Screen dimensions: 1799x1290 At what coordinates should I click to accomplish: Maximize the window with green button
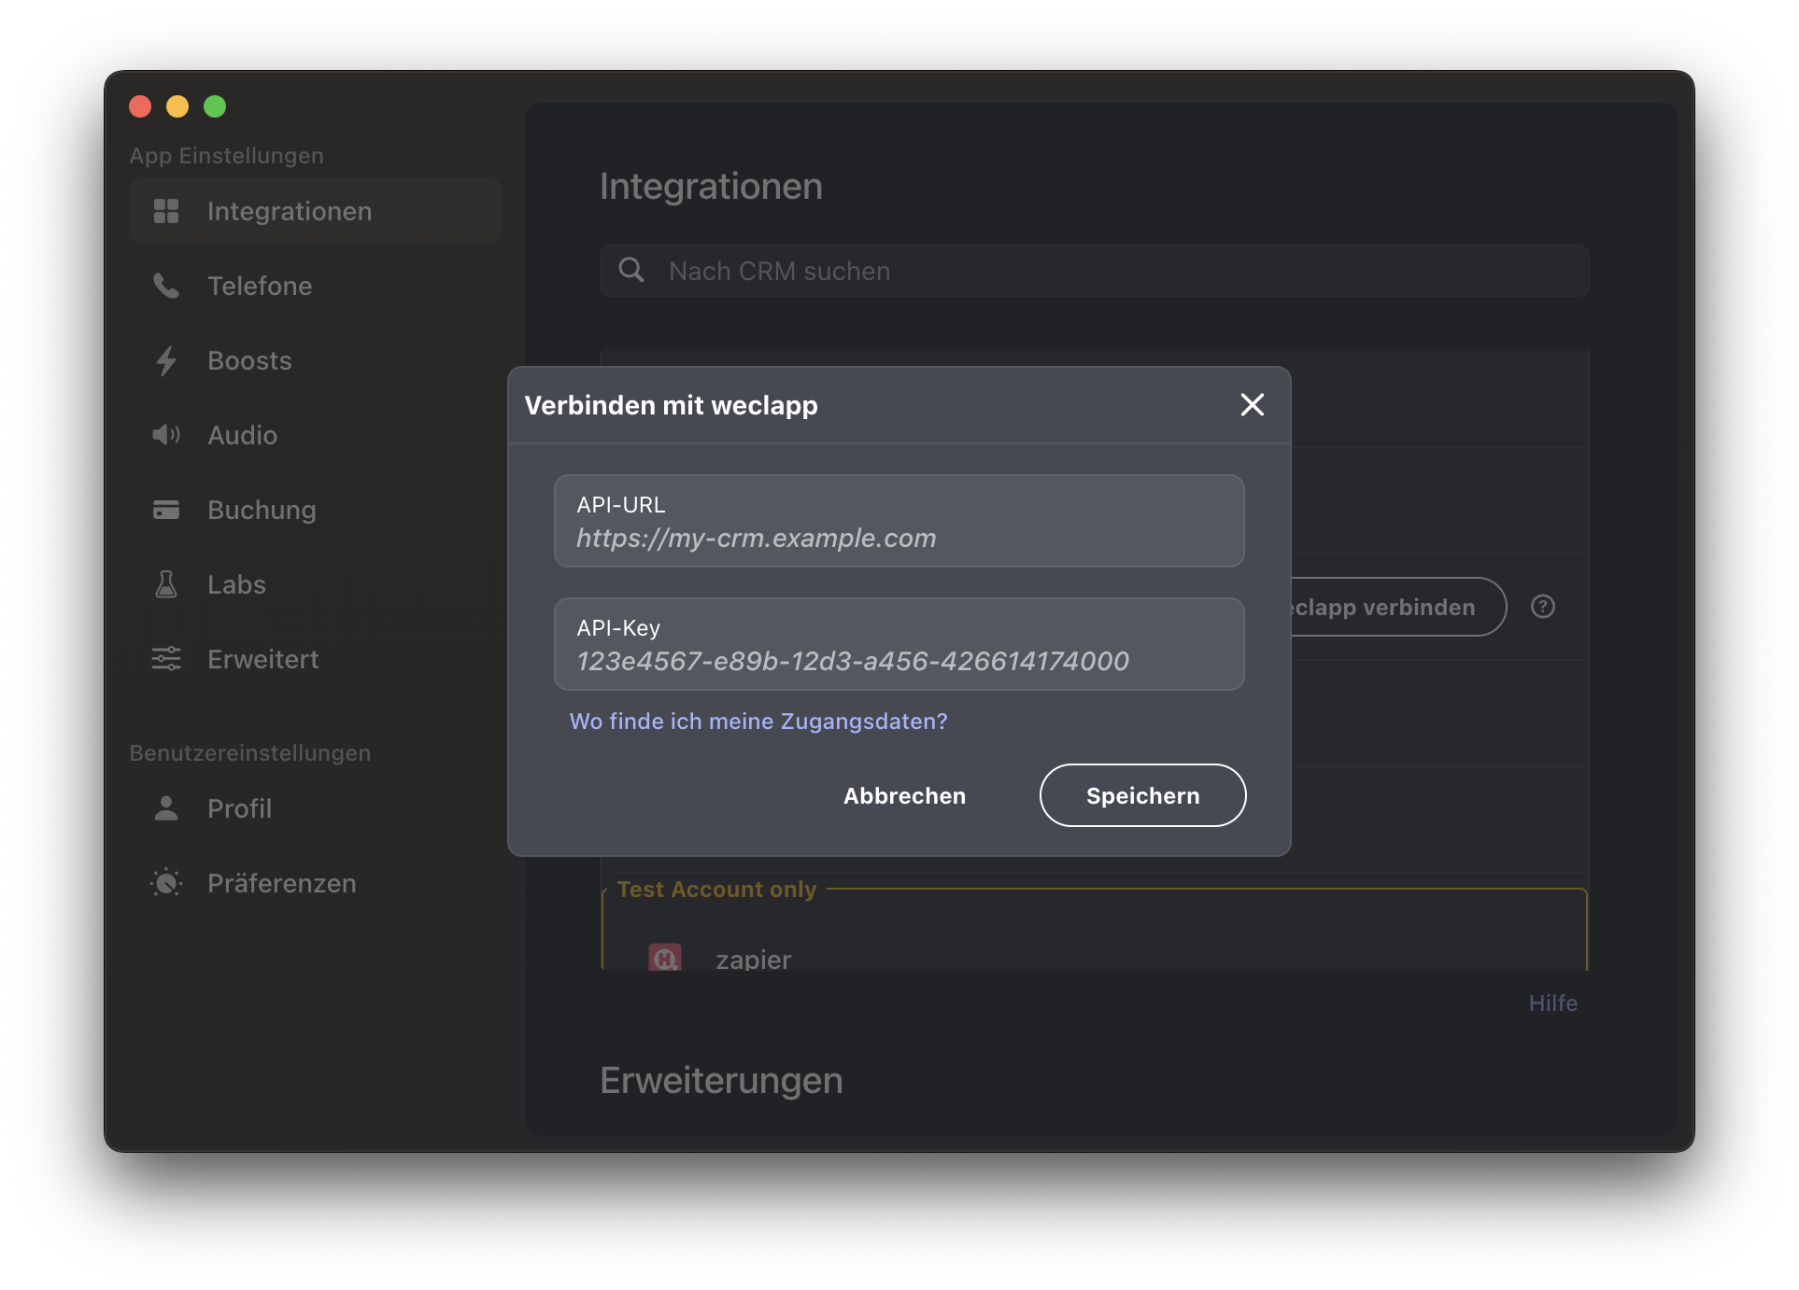coord(215,106)
